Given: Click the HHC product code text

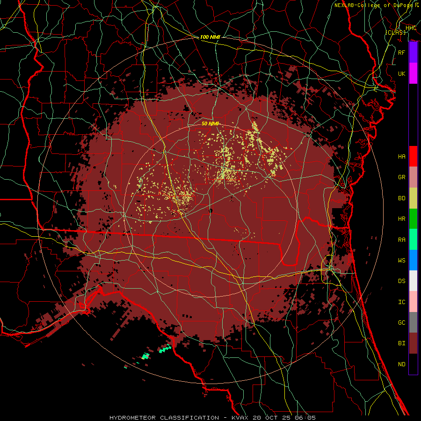Looking at the screenshot, I should click(411, 28).
